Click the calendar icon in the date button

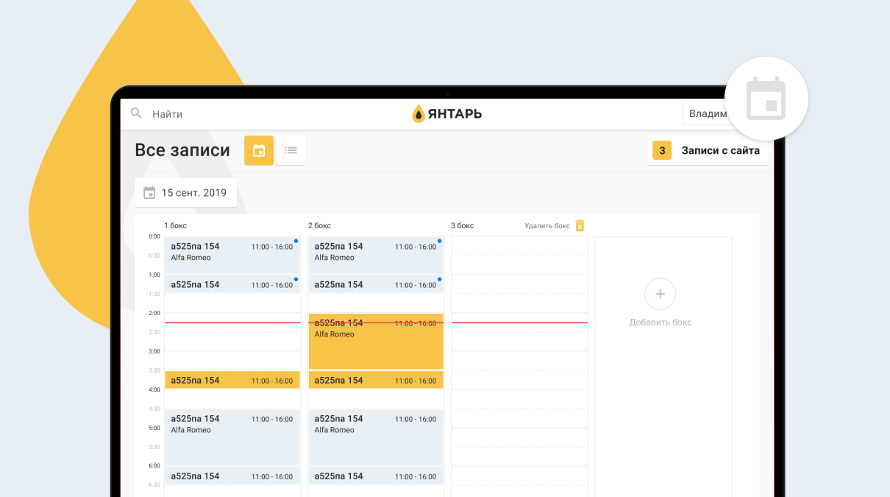tap(149, 193)
